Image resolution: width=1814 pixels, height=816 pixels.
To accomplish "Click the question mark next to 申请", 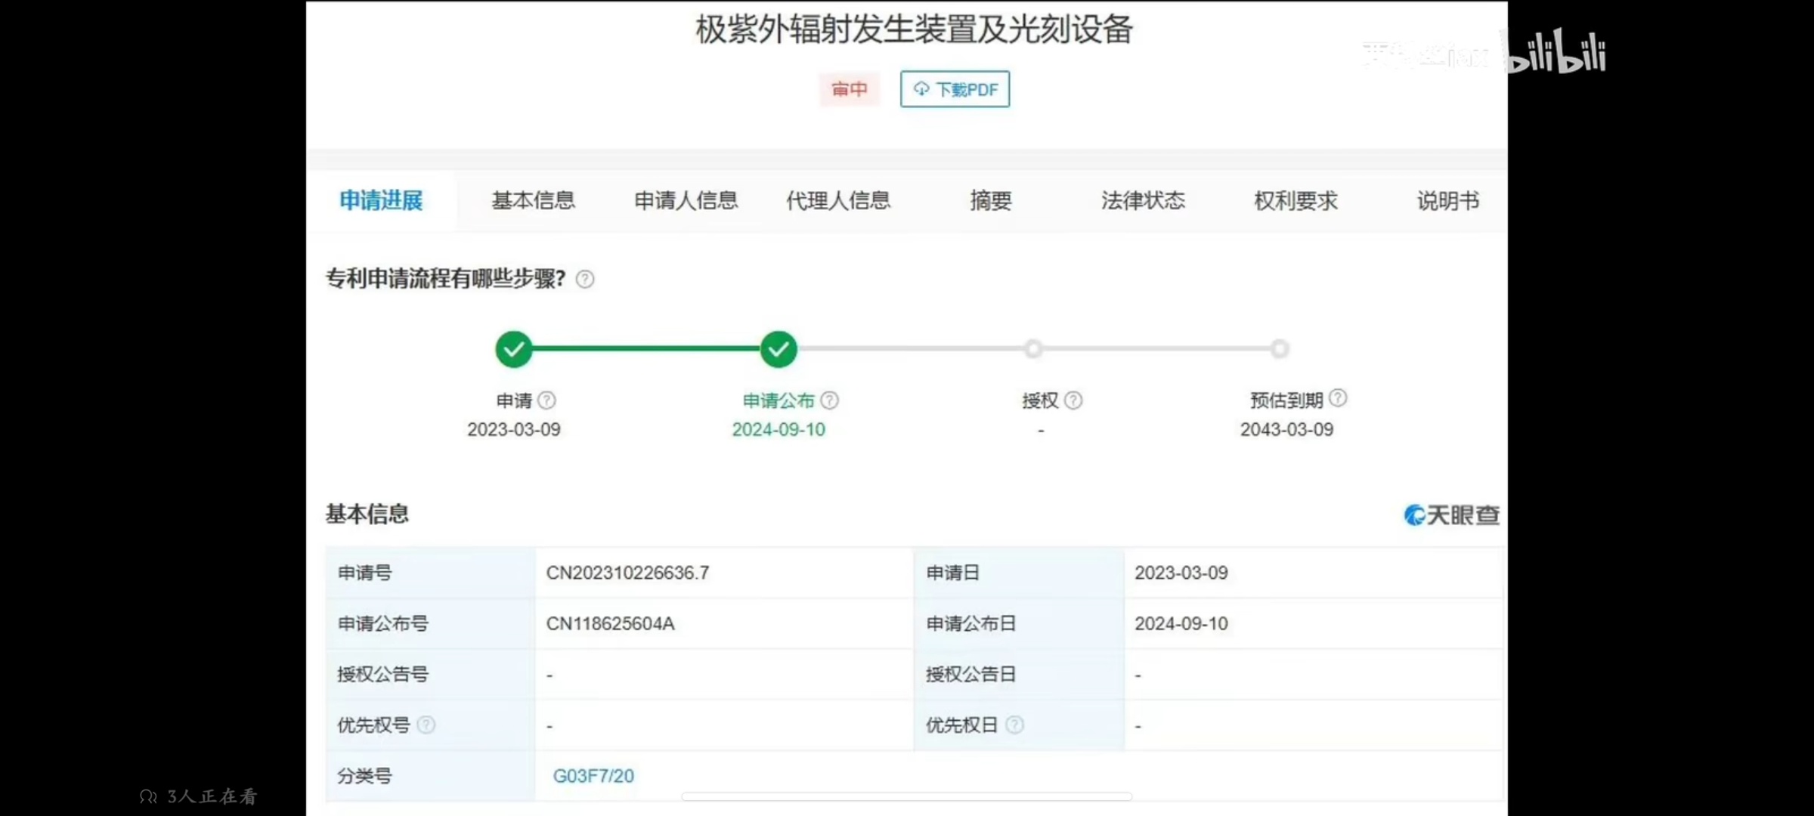I will tap(546, 400).
